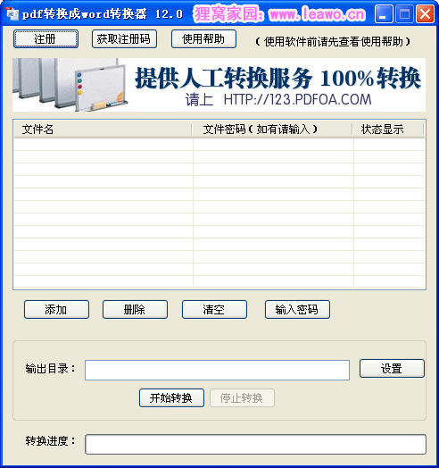Select the 文件名 column header
The height and width of the screenshot is (468, 439).
click(103, 130)
